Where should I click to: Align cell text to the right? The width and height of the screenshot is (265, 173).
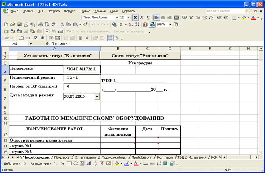click(169, 18)
